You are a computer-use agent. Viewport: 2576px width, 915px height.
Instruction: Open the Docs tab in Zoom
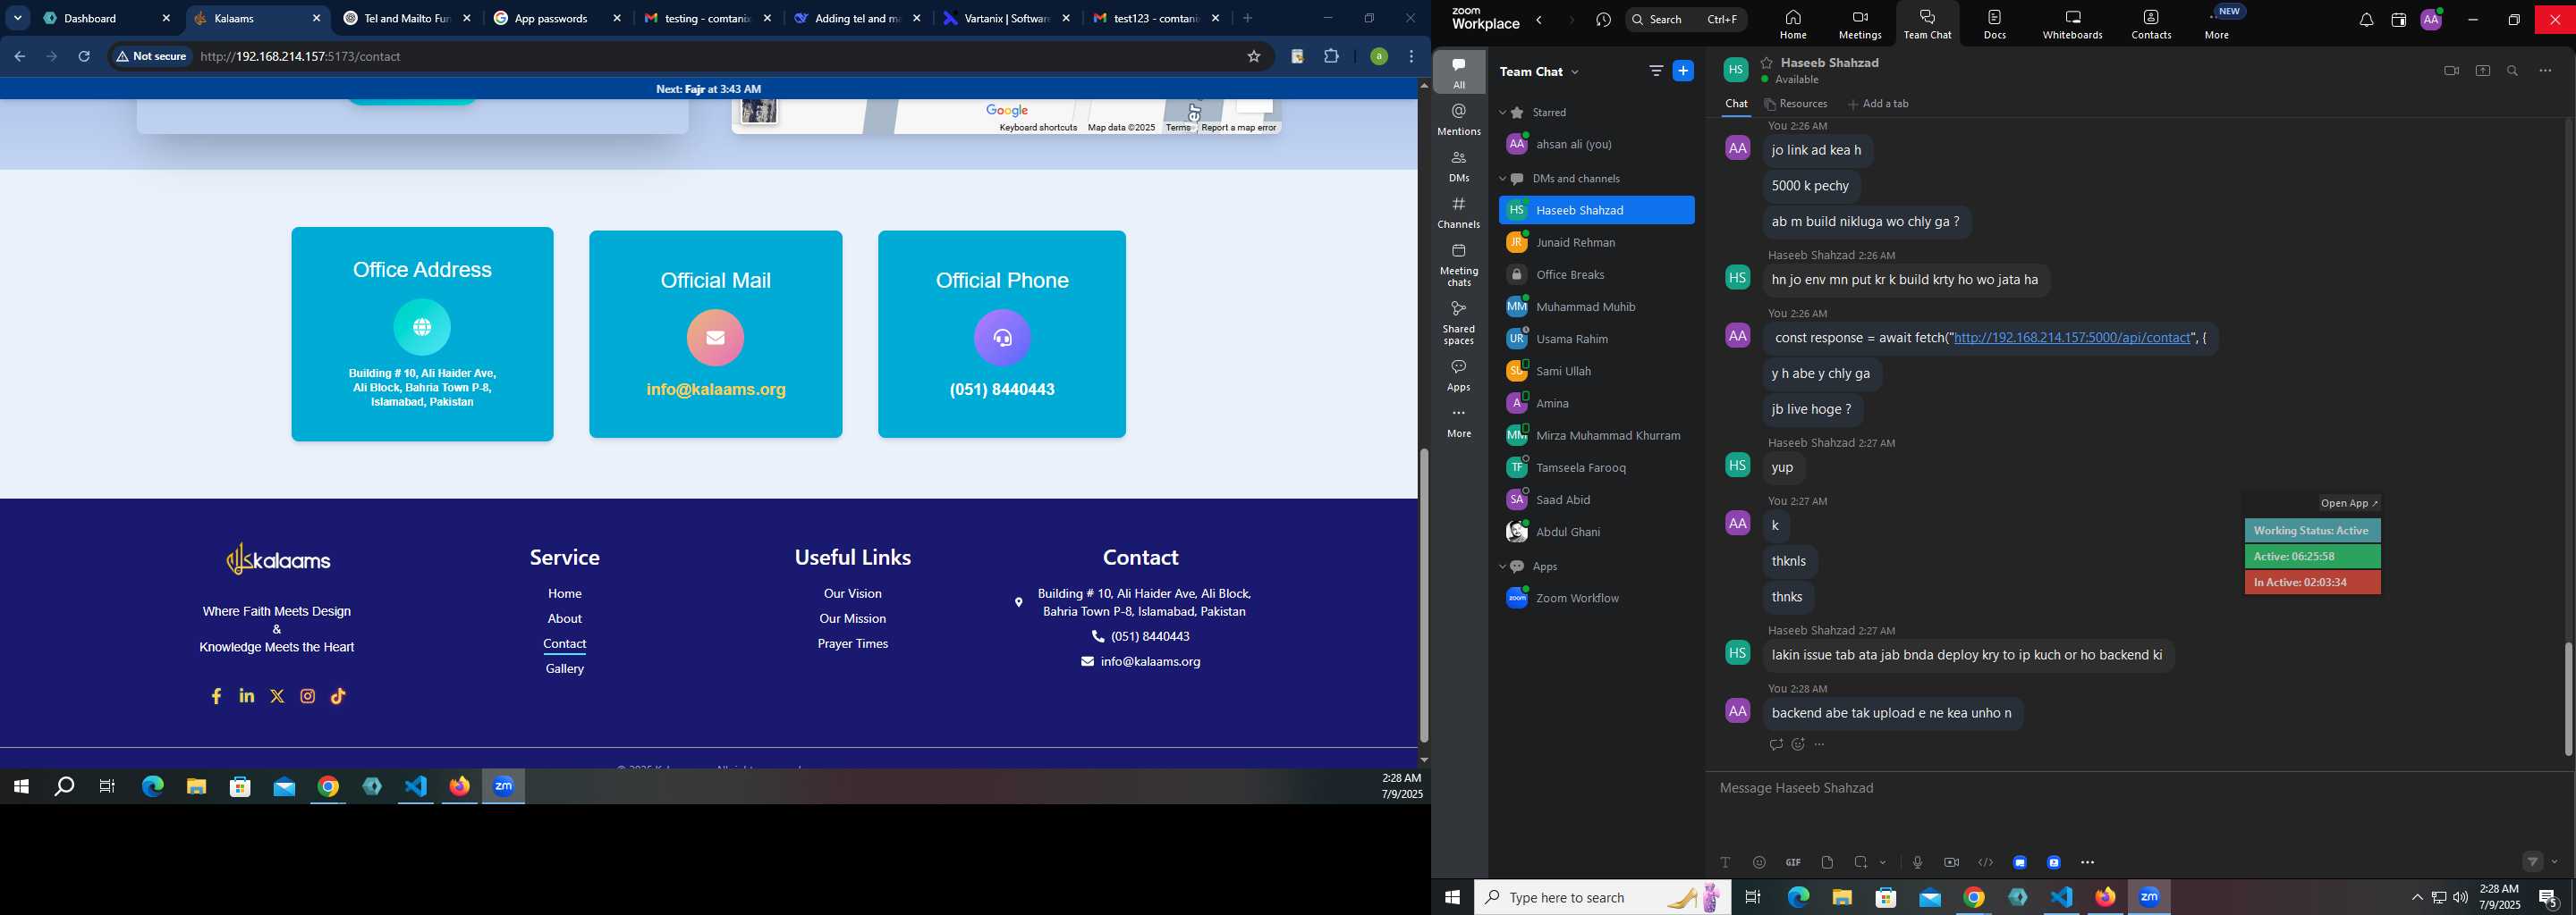click(1995, 25)
